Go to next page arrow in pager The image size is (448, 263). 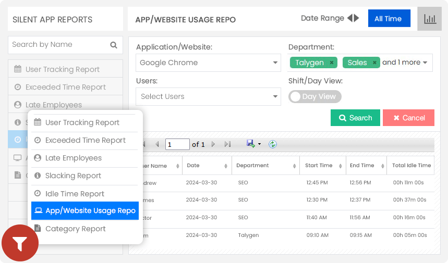[213, 144]
